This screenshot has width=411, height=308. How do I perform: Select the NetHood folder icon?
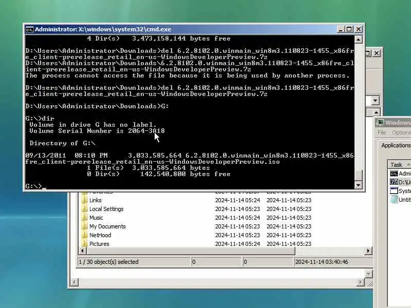[84, 235]
